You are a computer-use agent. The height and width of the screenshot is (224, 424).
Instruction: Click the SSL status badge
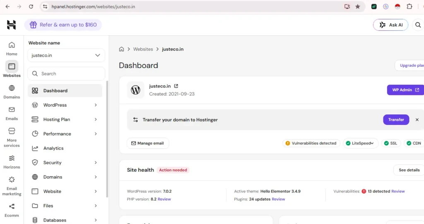coord(391,143)
